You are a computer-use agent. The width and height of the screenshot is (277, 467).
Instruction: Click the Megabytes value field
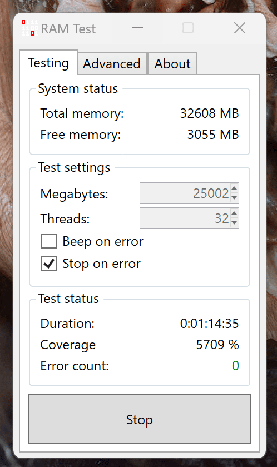185,193
